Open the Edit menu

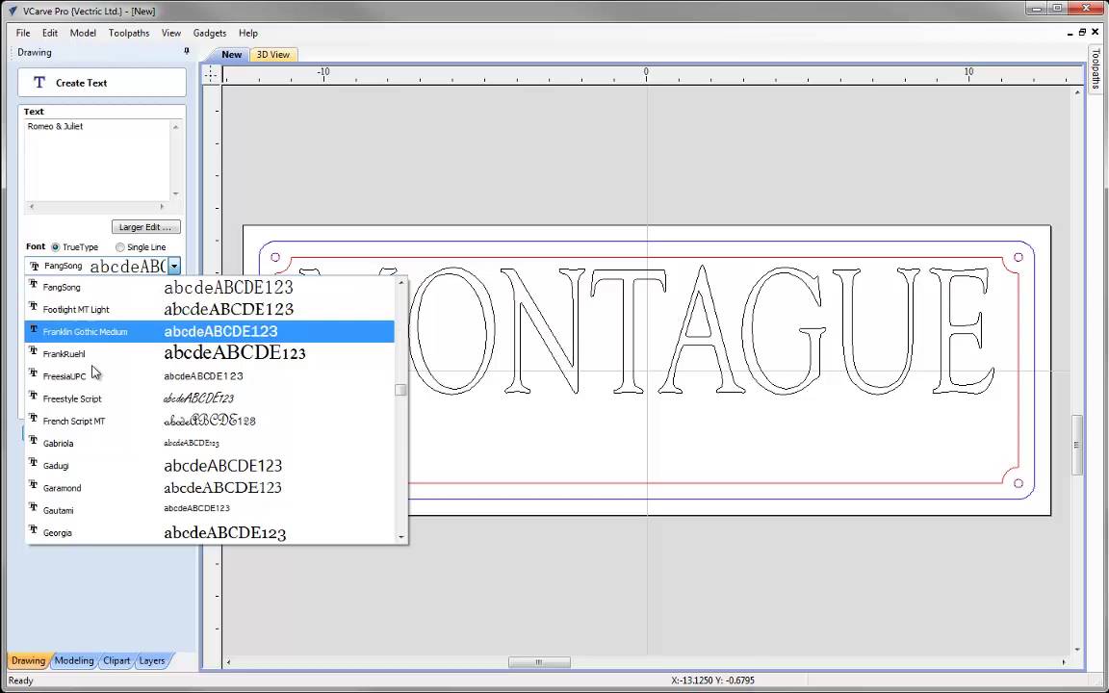[49, 34]
